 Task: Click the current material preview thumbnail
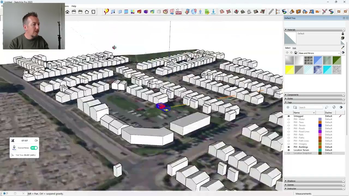[290, 38]
